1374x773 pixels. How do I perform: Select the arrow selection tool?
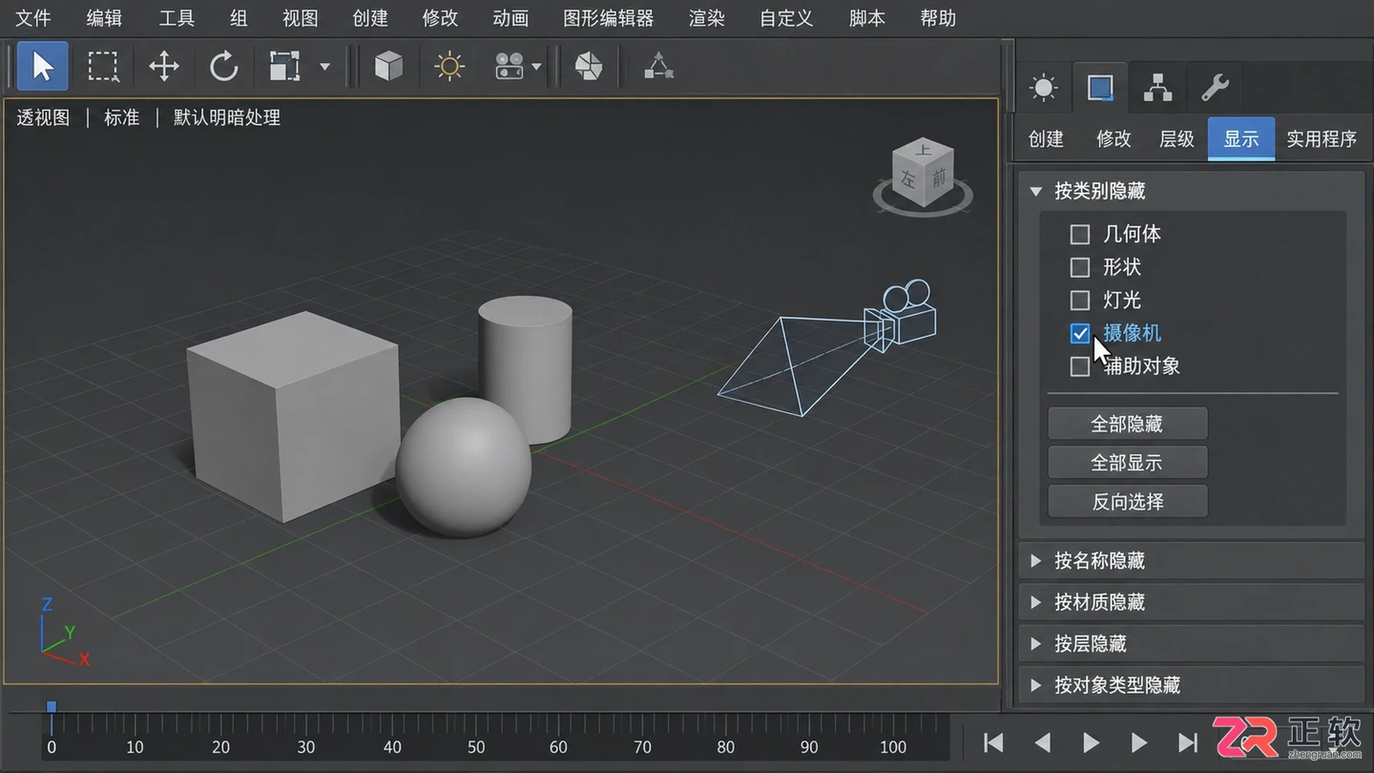pos(43,66)
